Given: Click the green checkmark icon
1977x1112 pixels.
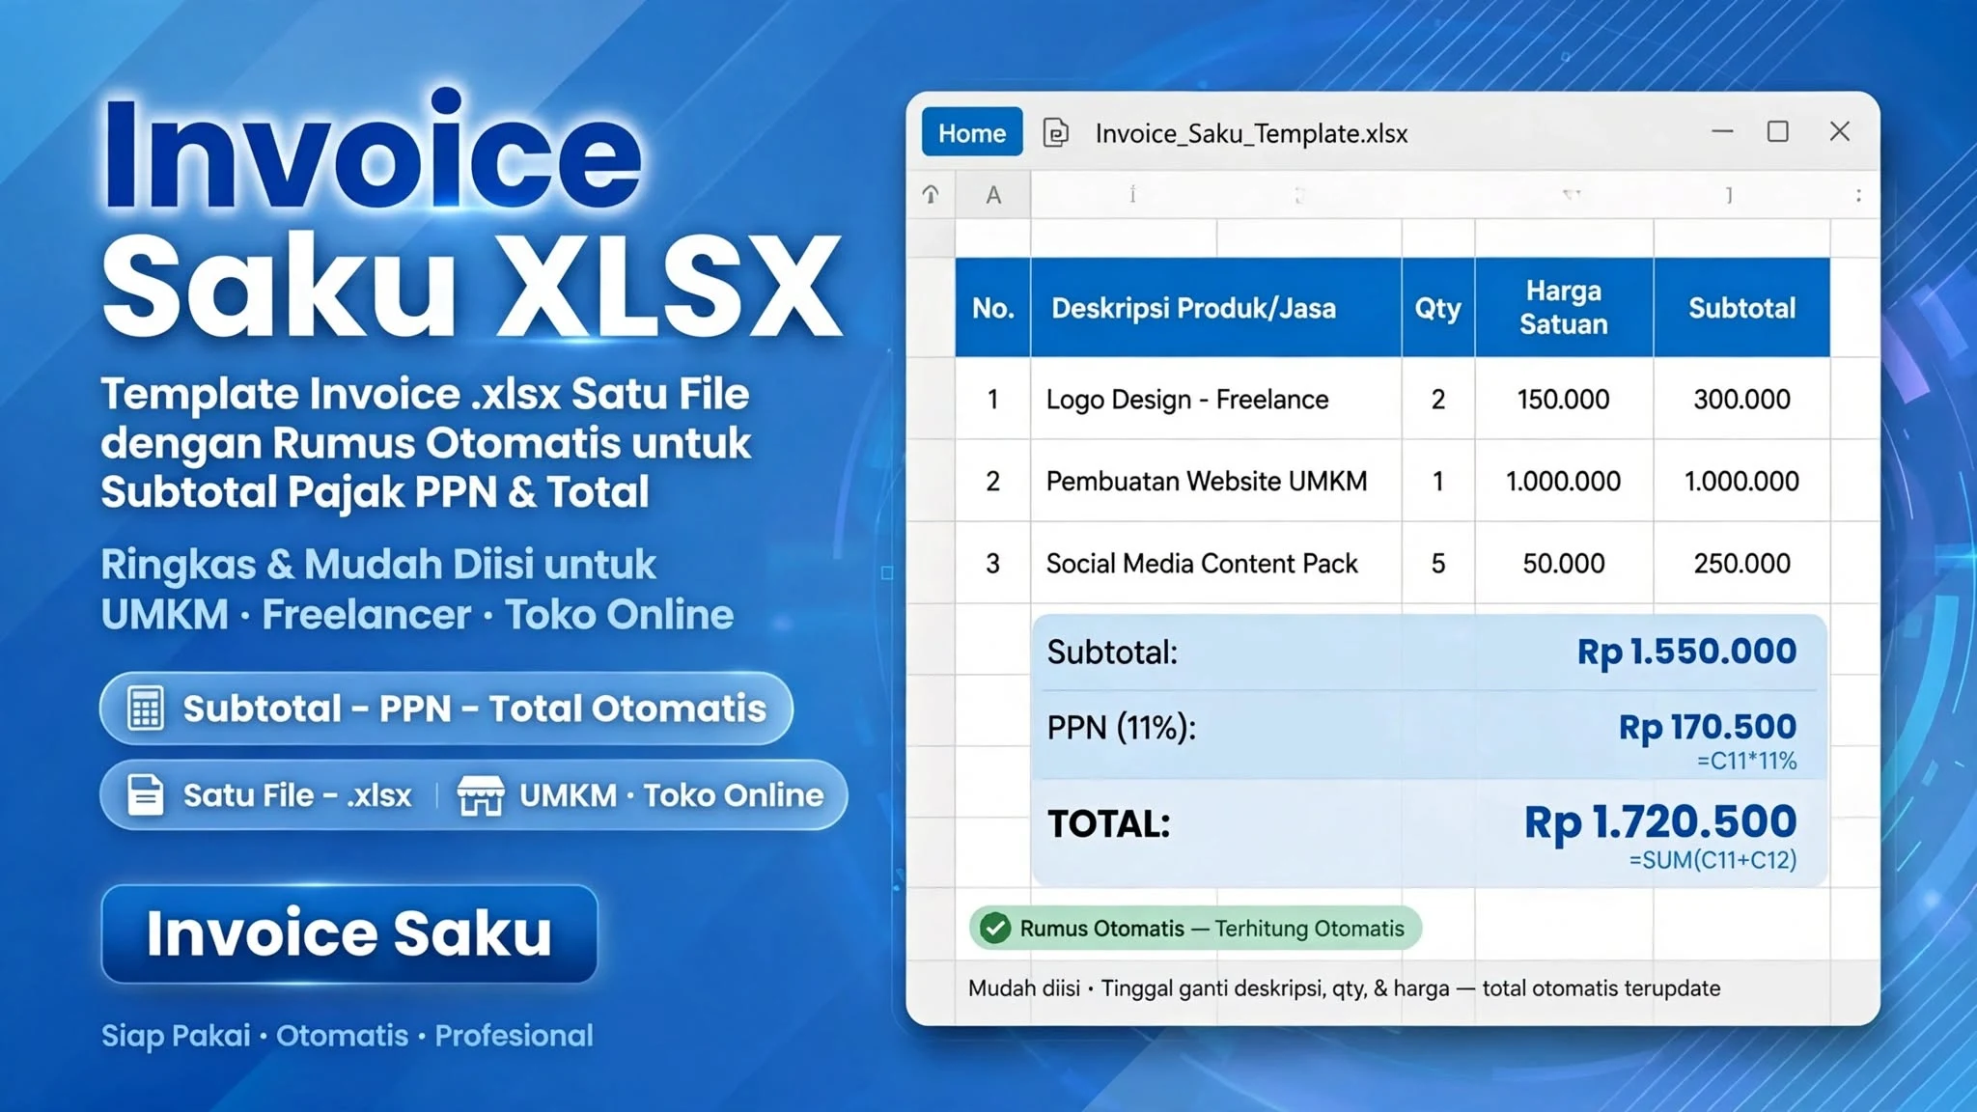Looking at the screenshot, I should (994, 929).
